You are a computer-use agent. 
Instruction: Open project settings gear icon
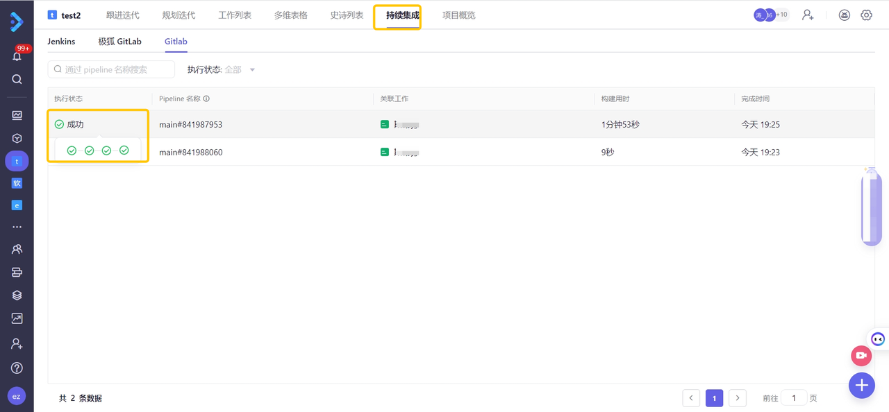pos(866,15)
